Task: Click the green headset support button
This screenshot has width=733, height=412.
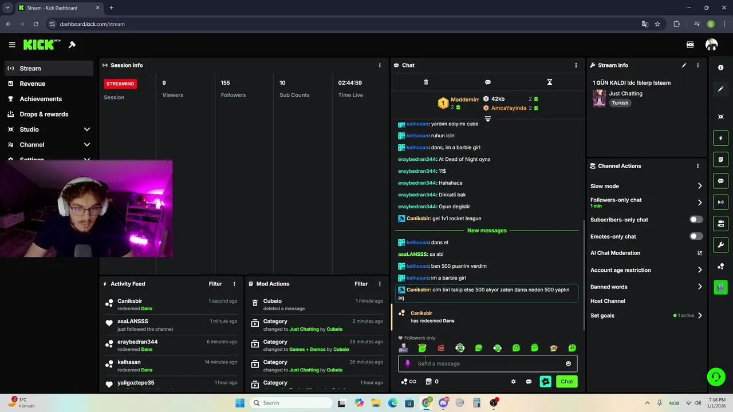Action: point(716,377)
